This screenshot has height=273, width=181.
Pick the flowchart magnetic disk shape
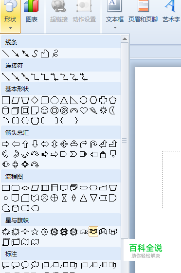(15, 208)
